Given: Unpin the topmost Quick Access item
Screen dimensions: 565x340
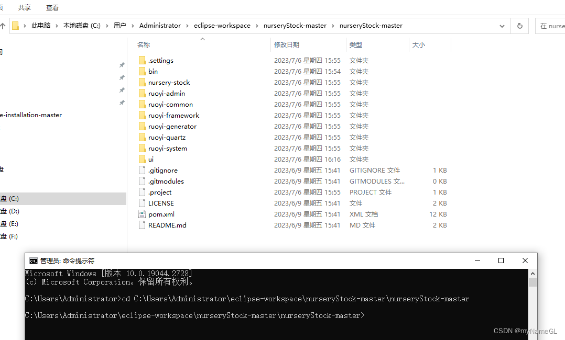Looking at the screenshot, I should click(122, 64).
